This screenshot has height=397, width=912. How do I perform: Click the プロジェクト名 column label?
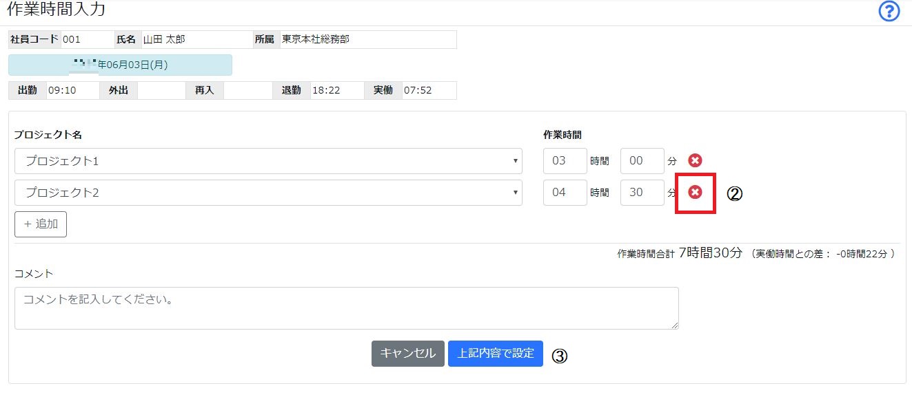pos(48,135)
